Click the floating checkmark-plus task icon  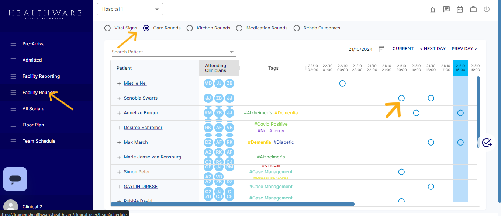tap(487, 142)
